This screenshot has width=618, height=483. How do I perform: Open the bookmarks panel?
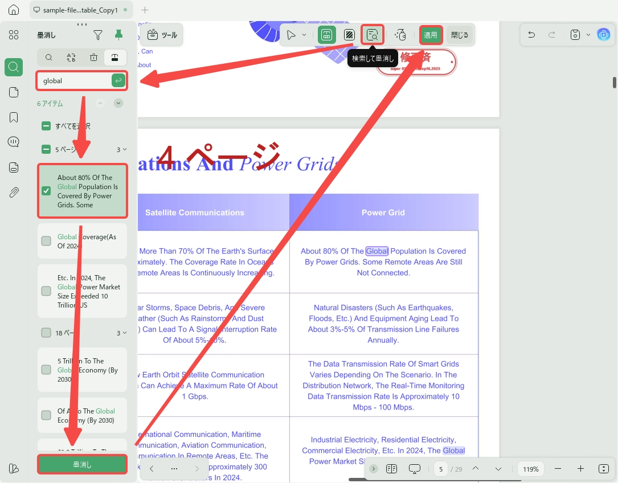[14, 117]
